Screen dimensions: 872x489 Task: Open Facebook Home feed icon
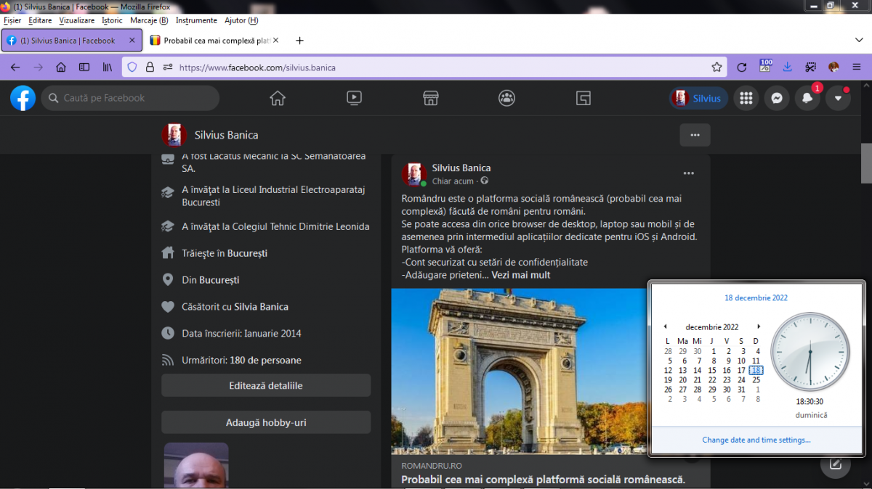coord(278,98)
